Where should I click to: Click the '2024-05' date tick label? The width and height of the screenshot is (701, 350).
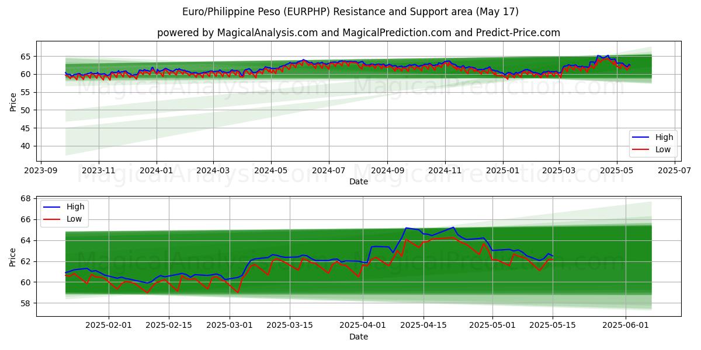point(271,170)
